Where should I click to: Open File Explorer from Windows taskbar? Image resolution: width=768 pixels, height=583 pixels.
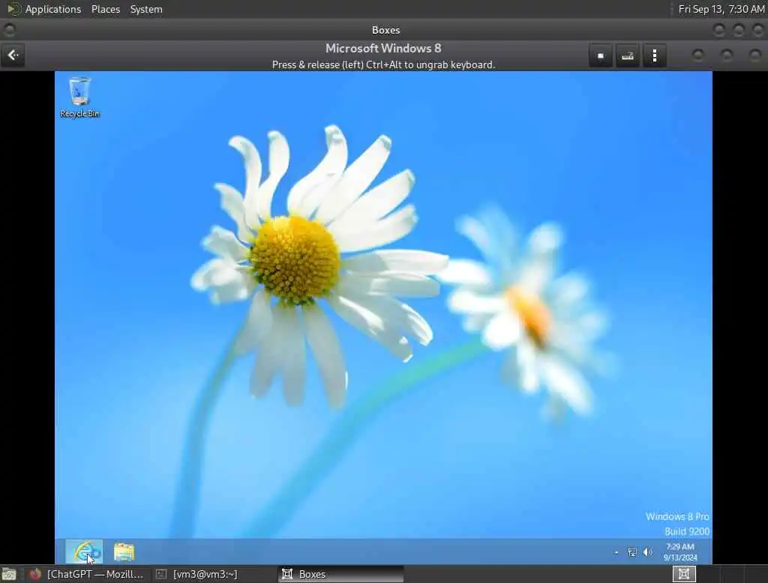[x=124, y=552]
